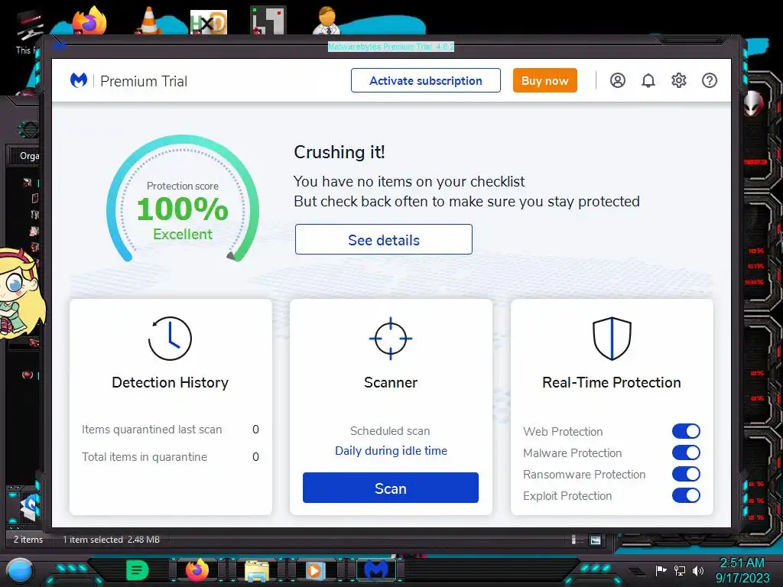The height and width of the screenshot is (587, 783).
Task: Open the Firefox desktop shortcut
Action: (x=89, y=20)
